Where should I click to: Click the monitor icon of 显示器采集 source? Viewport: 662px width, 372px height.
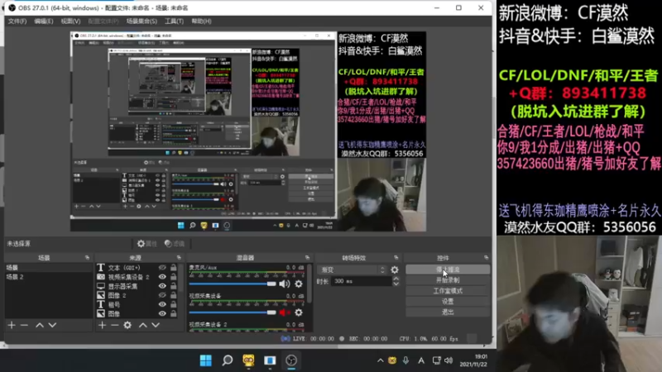[x=100, y=286]
